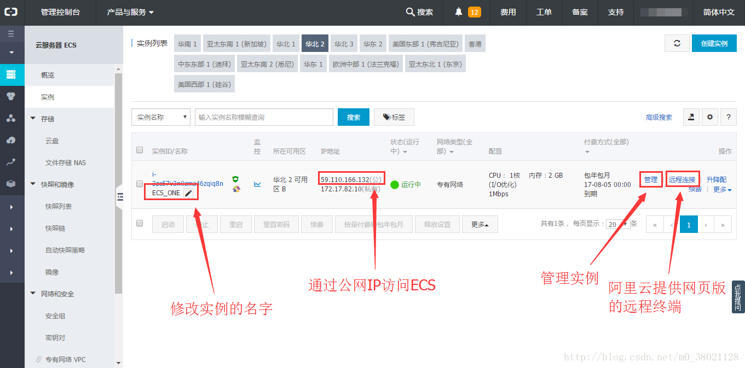Click the colorful OS image icon
Screen dimensions: 745x368
point(236,189)
